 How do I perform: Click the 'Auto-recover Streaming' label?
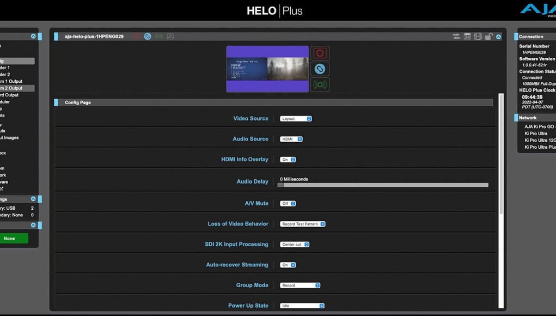click(237, 265)
